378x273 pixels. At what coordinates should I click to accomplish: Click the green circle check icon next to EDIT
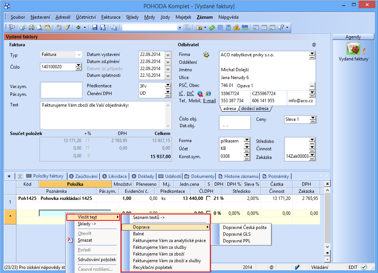point(364,267)
